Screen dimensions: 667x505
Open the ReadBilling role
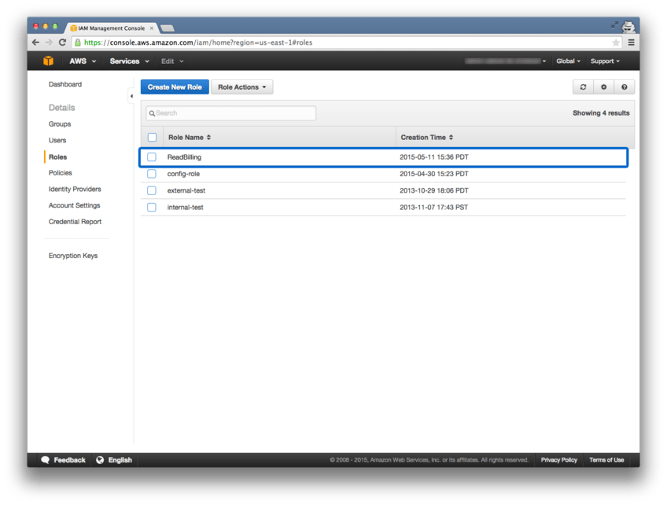(184, 157)
